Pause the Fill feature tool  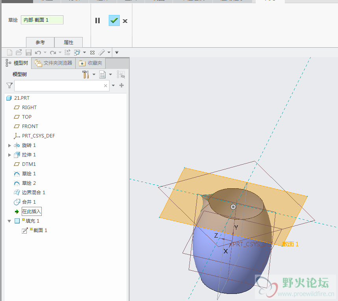pos(97,21)
